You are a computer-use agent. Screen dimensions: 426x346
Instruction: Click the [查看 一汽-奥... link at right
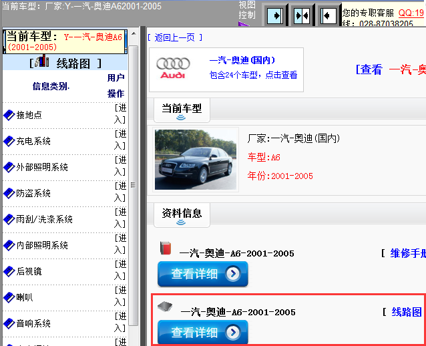pos(391,69)
